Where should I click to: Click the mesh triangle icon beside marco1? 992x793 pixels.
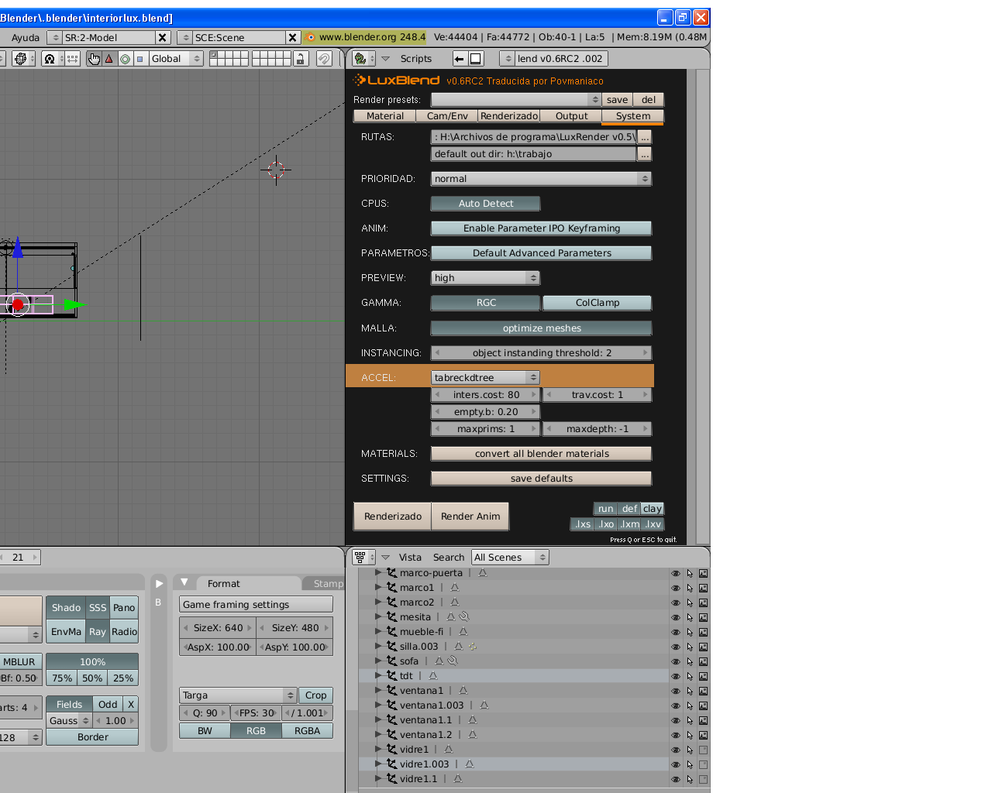pos(455,588)
